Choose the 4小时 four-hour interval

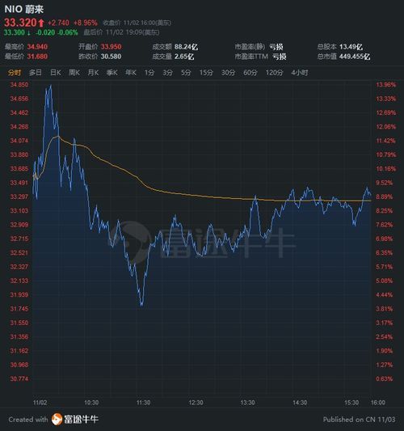point(300,73)
